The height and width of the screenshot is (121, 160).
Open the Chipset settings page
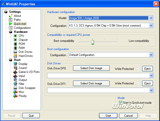tap(23, 40)
